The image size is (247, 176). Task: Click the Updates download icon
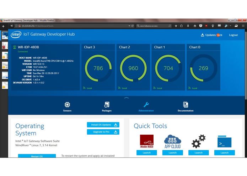coord(203,35)
